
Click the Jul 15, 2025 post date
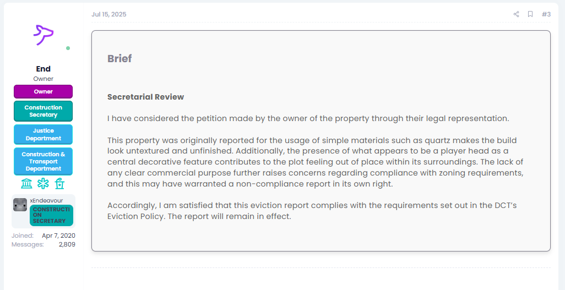[109, 14]
